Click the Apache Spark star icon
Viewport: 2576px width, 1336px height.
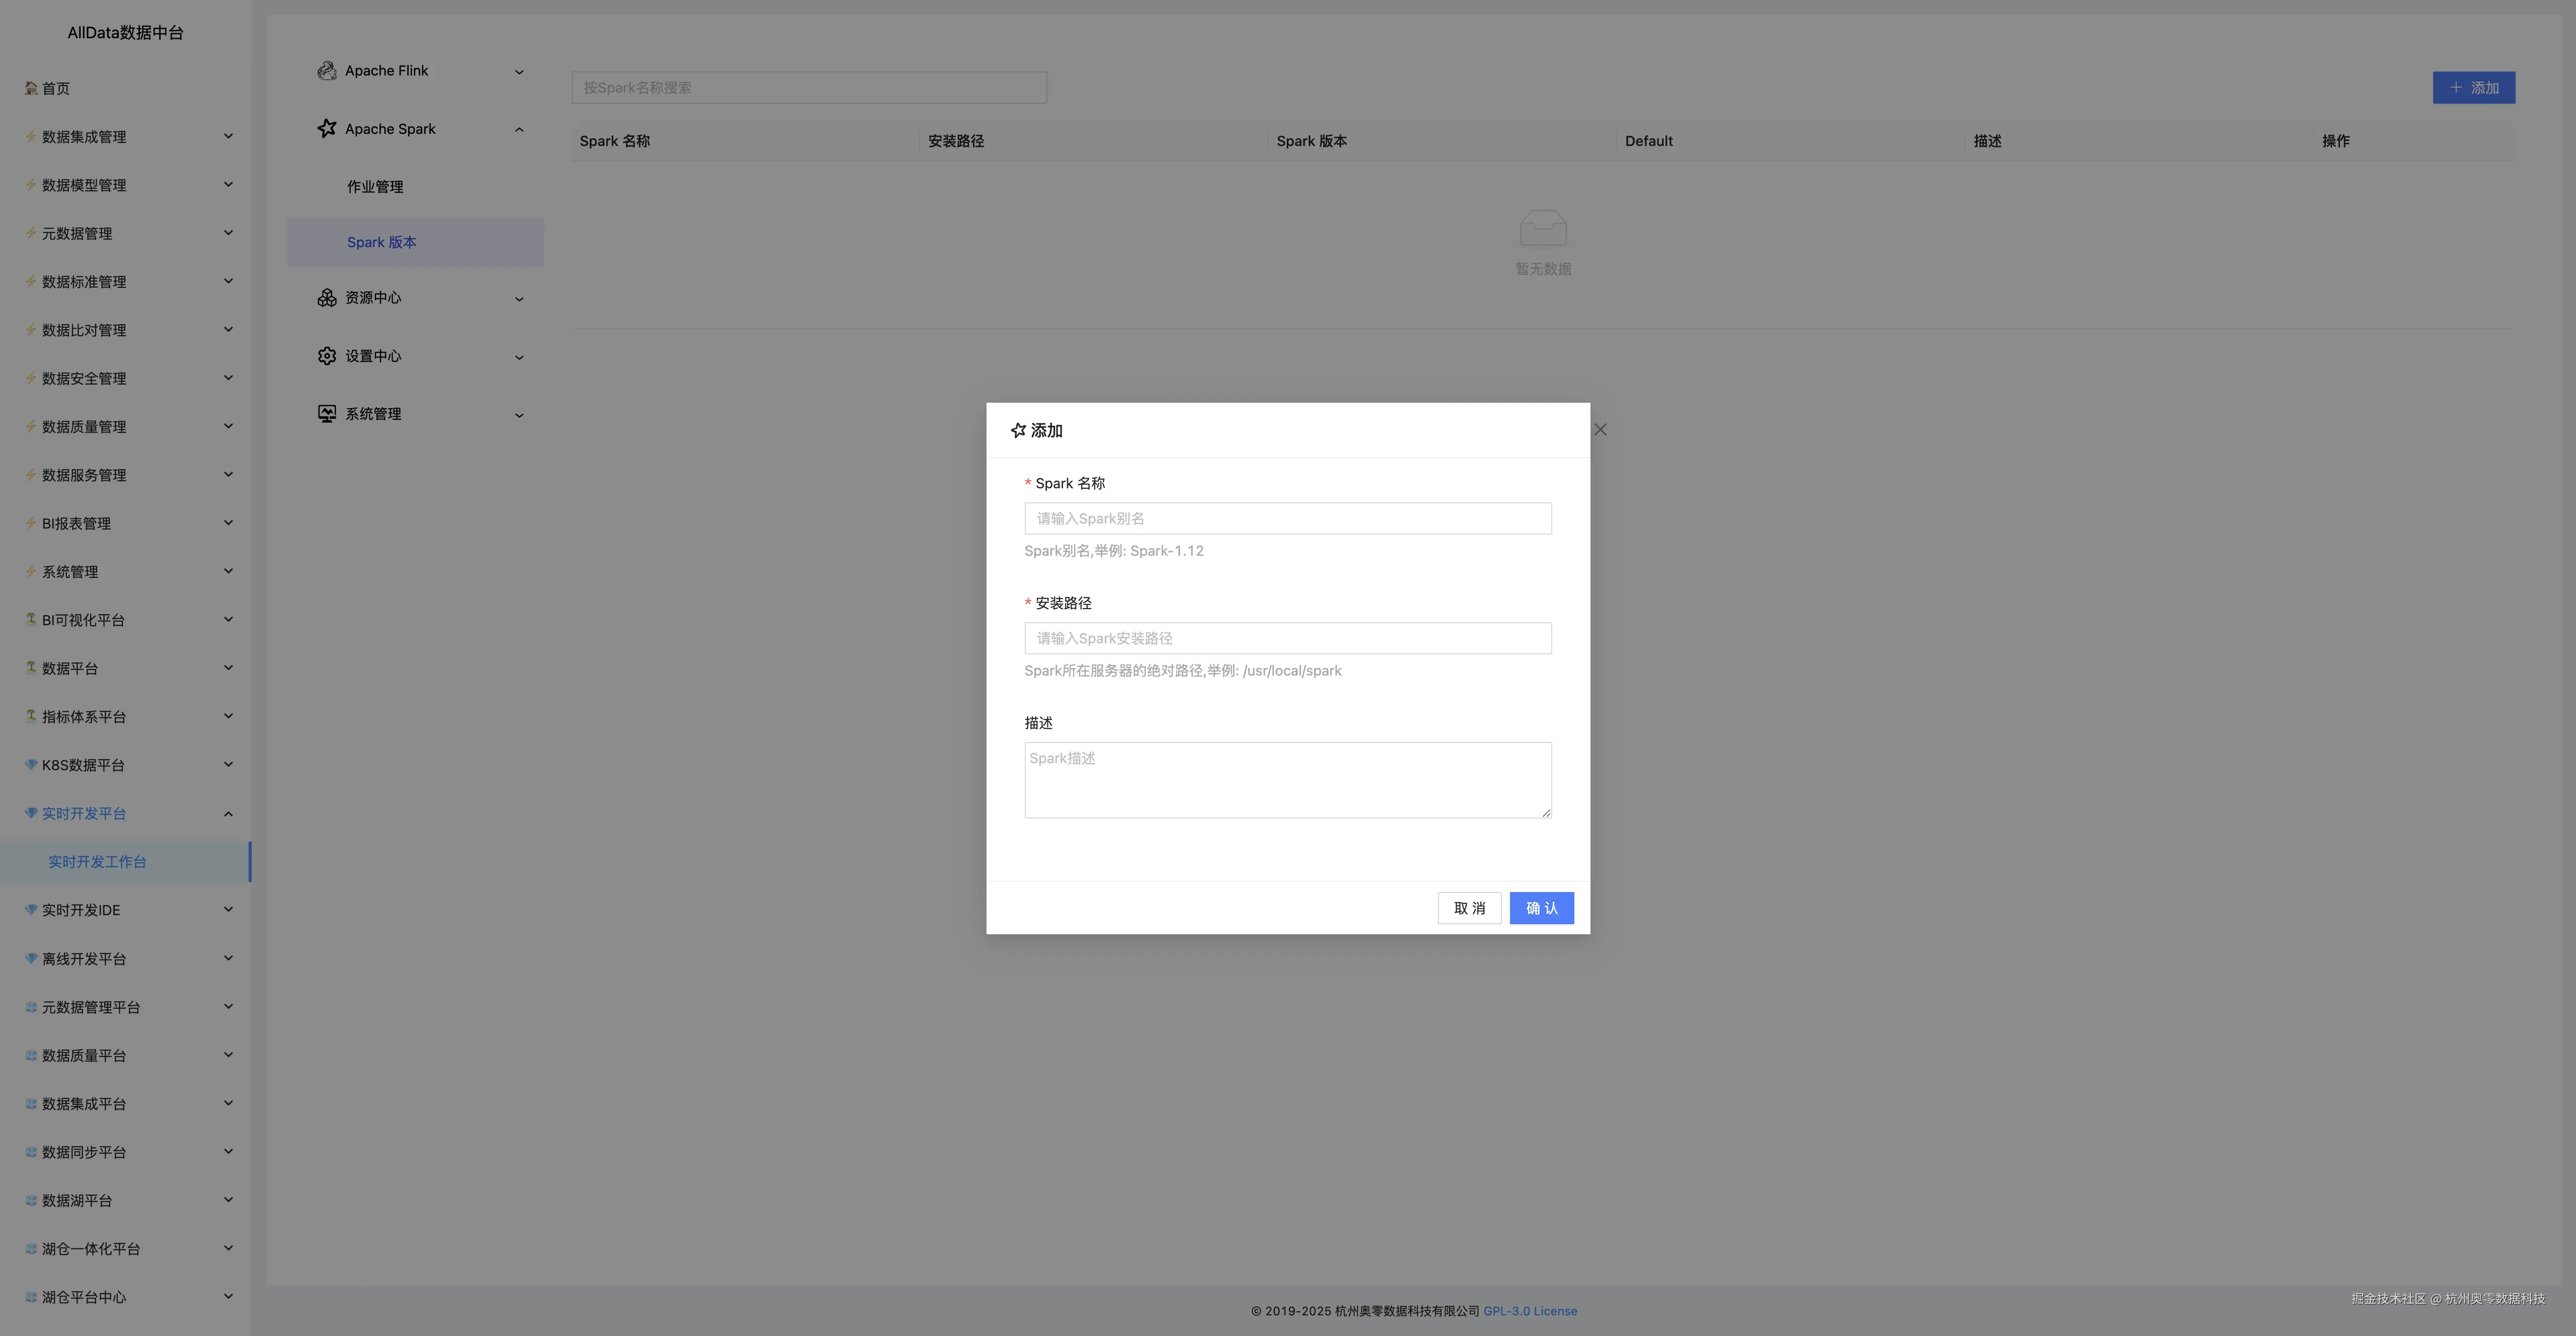click(326, 128)
